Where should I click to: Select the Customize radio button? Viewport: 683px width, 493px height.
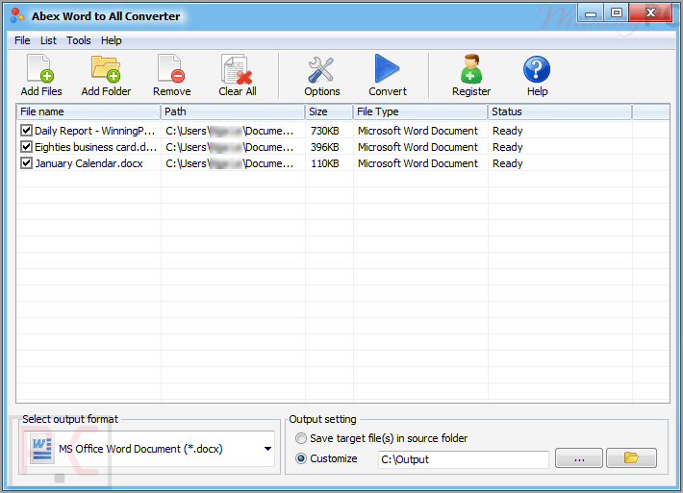[x=301, y=458]
